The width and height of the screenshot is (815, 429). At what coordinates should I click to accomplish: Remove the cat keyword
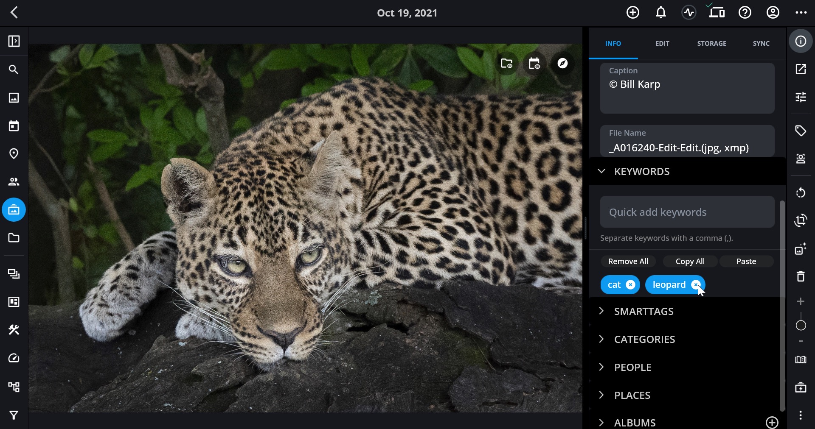631,285
